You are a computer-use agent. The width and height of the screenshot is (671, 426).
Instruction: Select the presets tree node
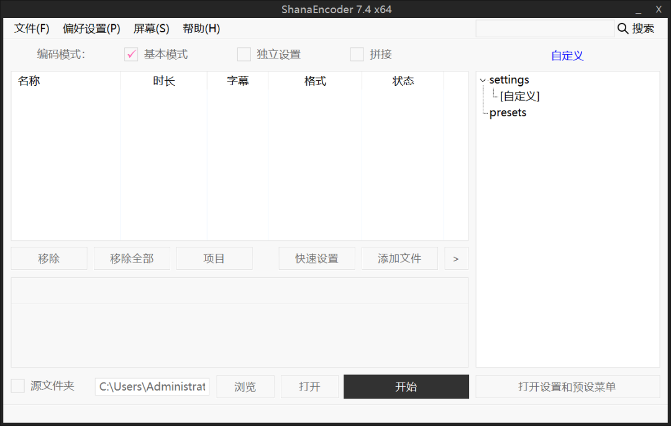pyautogui.click(x=507, y=112)
